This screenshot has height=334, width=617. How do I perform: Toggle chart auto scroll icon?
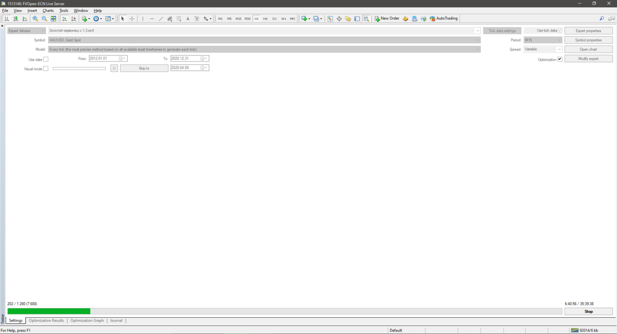tap(65, 19)
